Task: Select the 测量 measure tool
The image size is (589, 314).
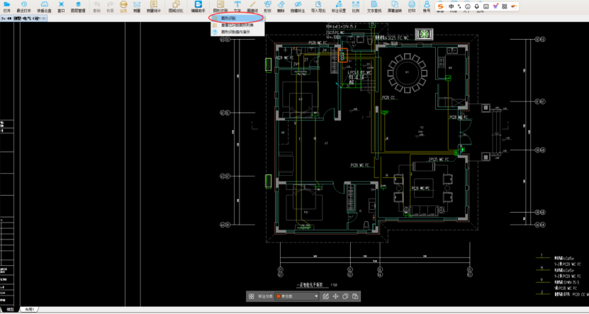Action: tap(136, 6)
